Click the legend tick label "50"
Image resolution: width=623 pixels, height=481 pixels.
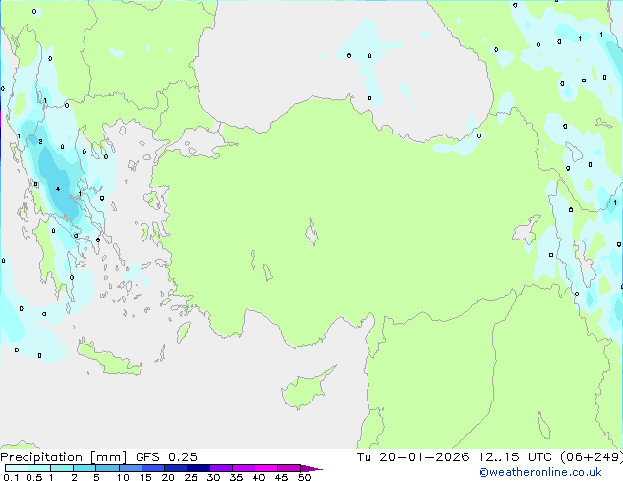[x=304, y=477]
